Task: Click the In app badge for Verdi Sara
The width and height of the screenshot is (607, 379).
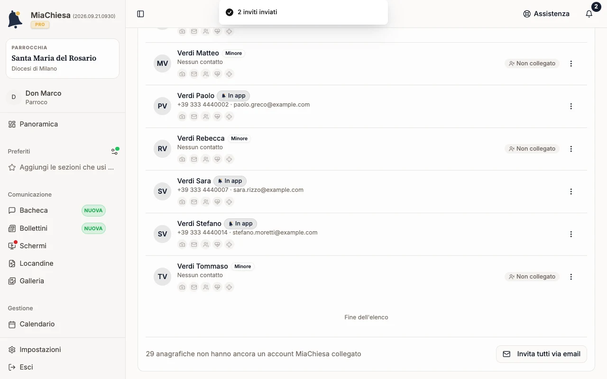Action: tap(230, 181)
